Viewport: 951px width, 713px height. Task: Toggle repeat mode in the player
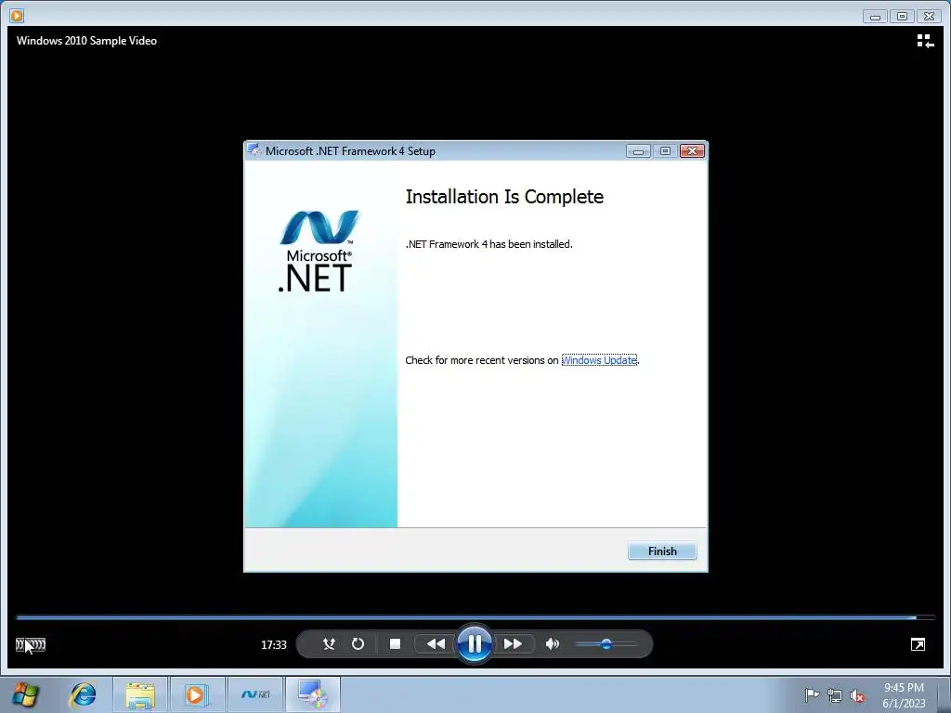pos(358,644)
